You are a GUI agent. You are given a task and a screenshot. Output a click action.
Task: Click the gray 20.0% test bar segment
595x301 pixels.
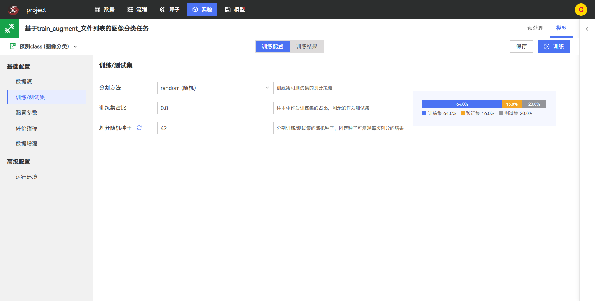[x=534, y=104]
